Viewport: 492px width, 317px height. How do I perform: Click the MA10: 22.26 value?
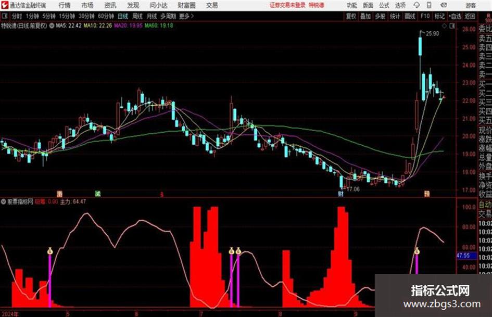97,26
